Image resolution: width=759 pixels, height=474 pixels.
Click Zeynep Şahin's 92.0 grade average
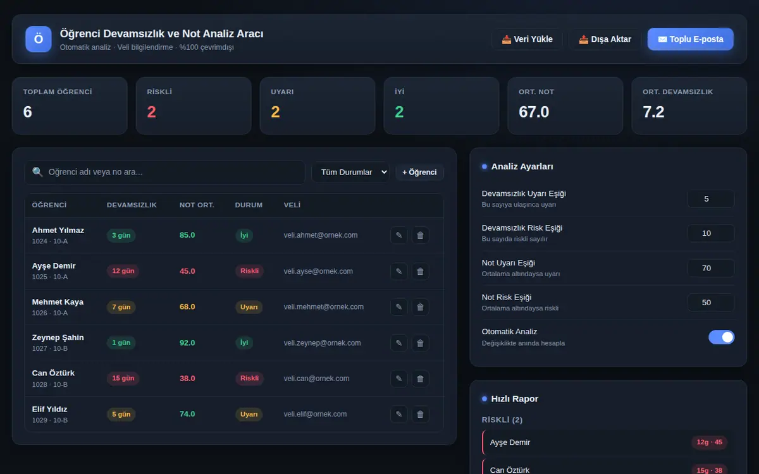click(x=187, y=343)
